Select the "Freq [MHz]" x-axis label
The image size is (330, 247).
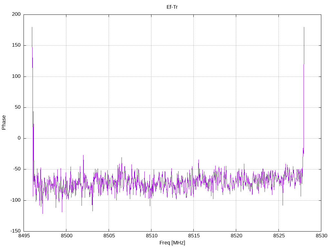point(172,242)
